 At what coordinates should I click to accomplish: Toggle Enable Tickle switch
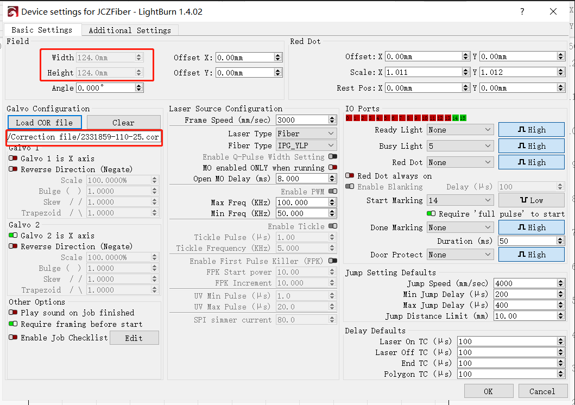(x=333, y=226)
